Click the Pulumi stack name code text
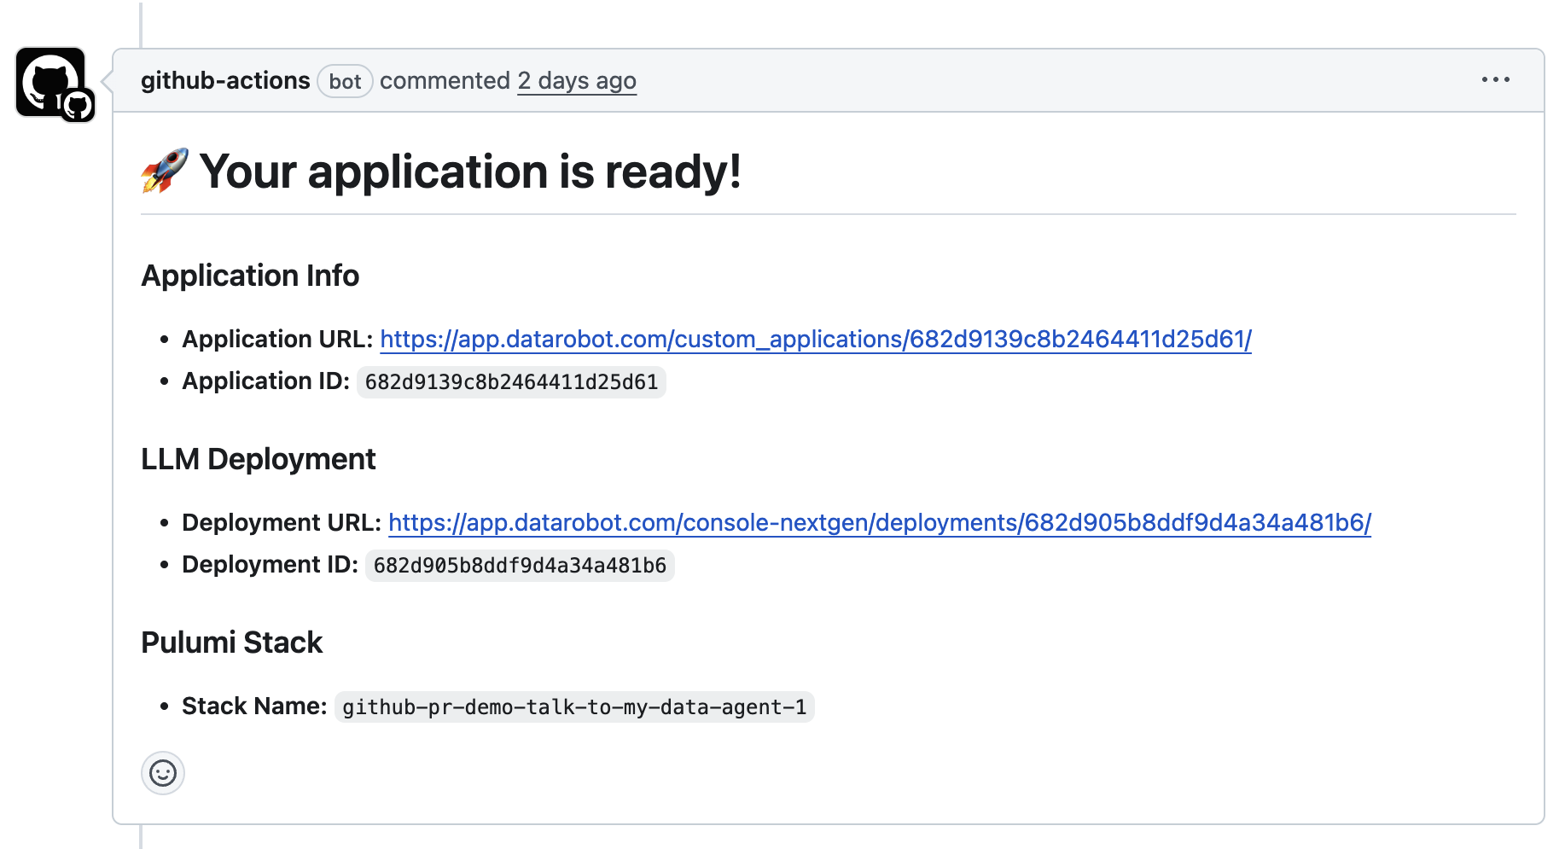 tap(574, 707)
